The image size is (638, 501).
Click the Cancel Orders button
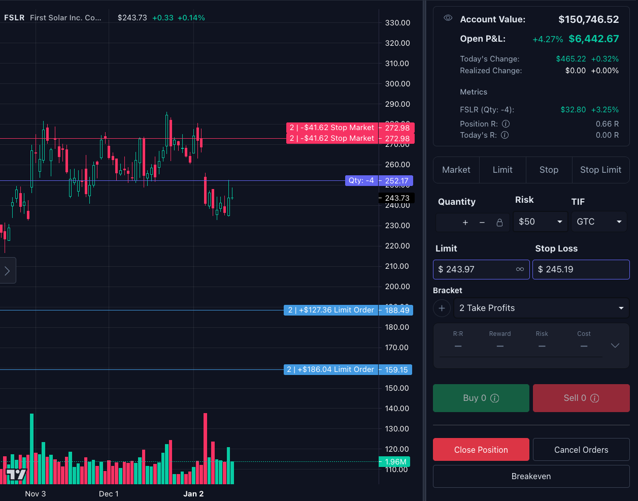(581, 450)
